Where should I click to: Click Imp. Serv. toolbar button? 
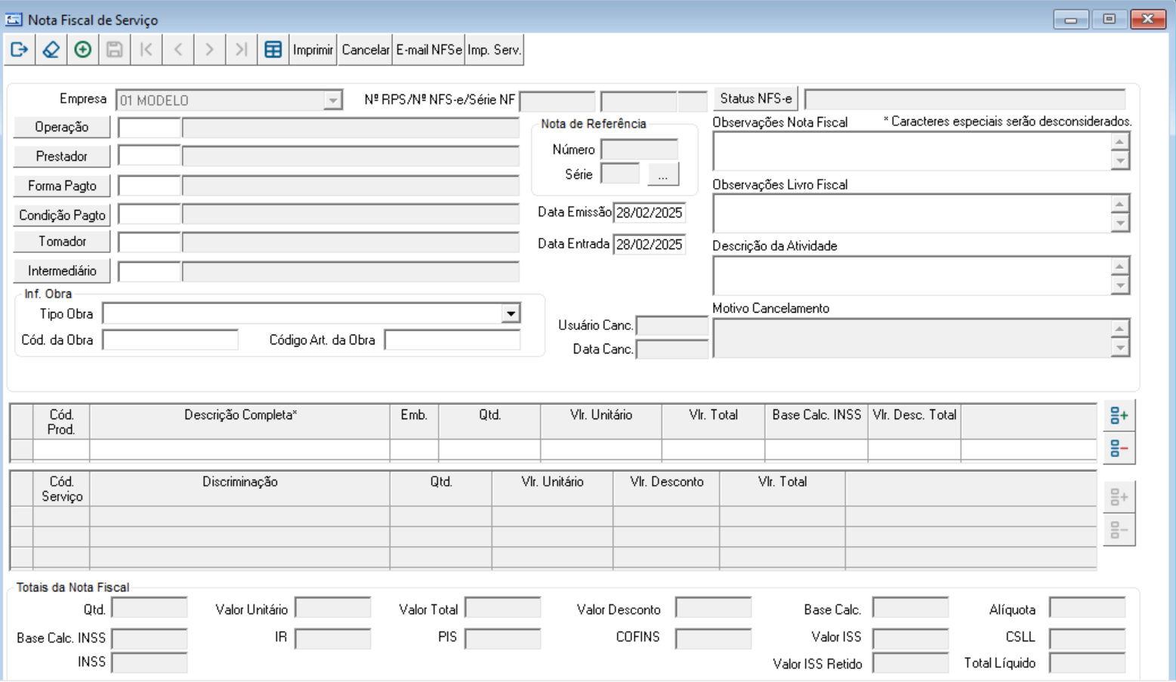pyautogui.click(x=494, y=50)
